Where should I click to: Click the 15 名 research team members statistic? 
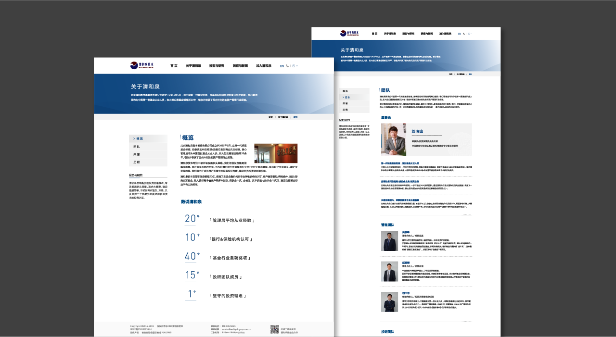[192, 275]
